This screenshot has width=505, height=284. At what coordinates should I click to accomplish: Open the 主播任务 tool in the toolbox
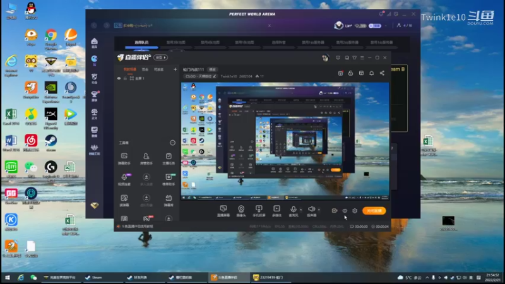(x=169, y=158)
